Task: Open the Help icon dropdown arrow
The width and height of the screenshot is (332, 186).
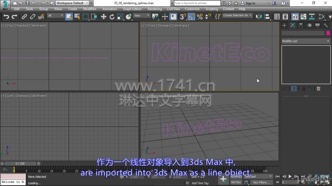Action: pos(288,3)
